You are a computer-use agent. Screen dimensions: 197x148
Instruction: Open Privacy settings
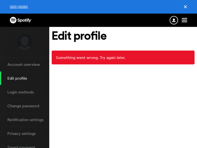click(24, 134)
